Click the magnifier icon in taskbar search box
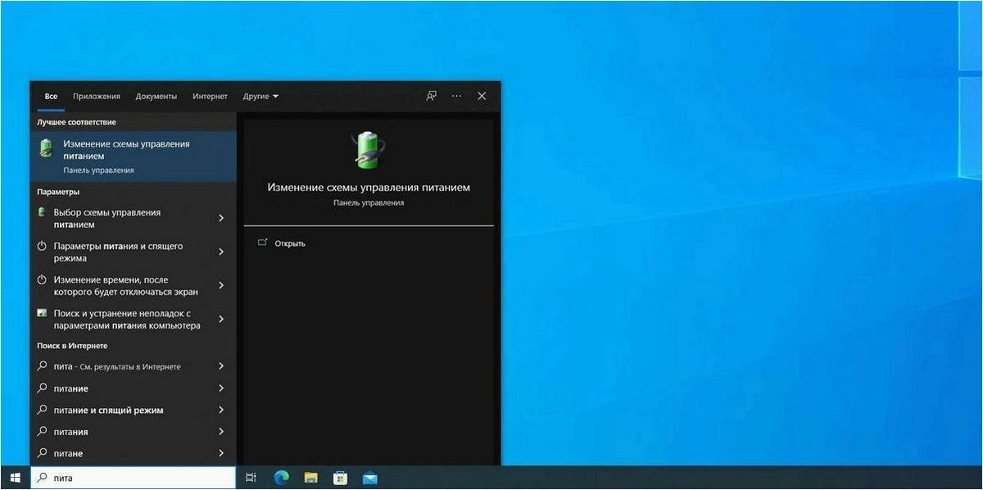The width and height of the screenshot is (983, 490). (42, 478)
